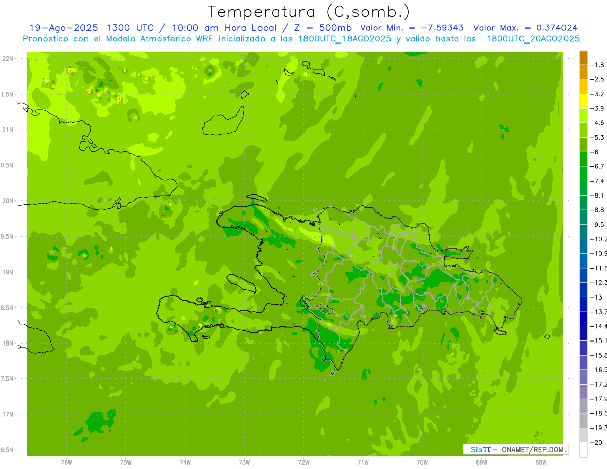The height and width of the screenshot is (469, 607).
Task: Click the '10:00 am Hora Local' text
Action: pos(225,28)
